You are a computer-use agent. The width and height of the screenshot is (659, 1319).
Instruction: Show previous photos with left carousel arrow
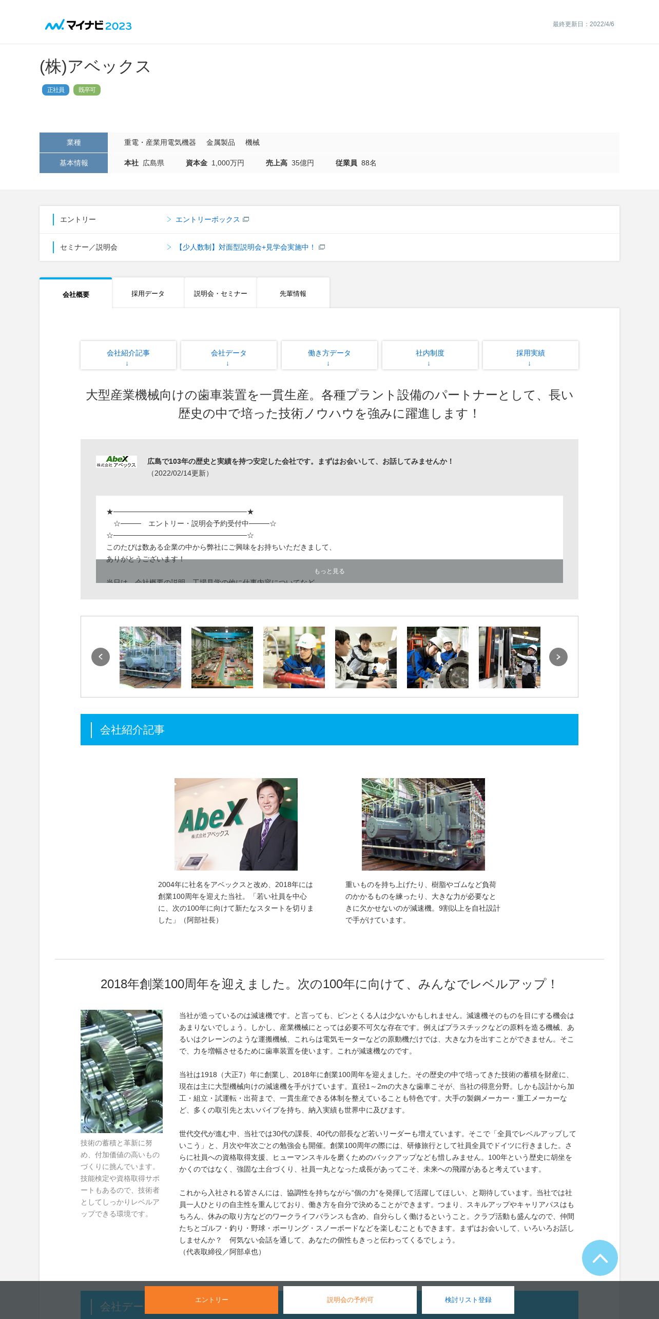(x=101, y=656)
